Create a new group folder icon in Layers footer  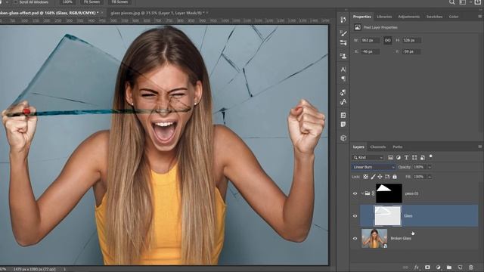point(449,267)
